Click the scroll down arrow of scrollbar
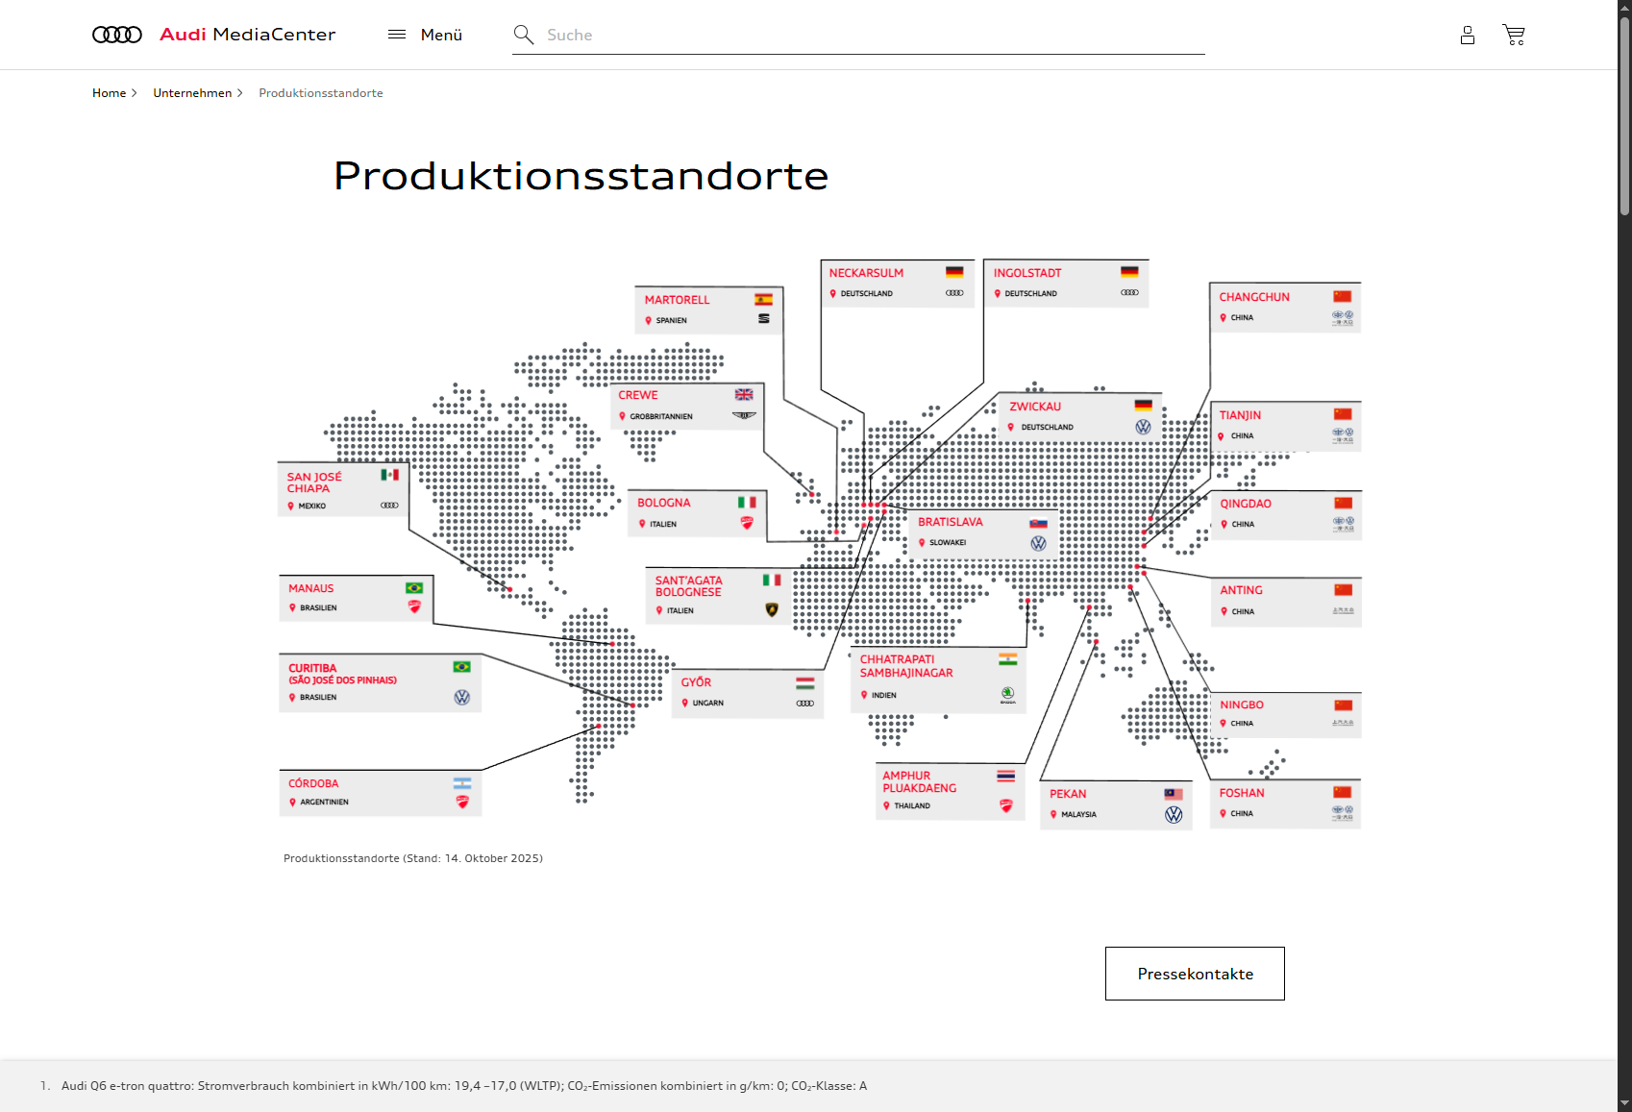 1624,1103
